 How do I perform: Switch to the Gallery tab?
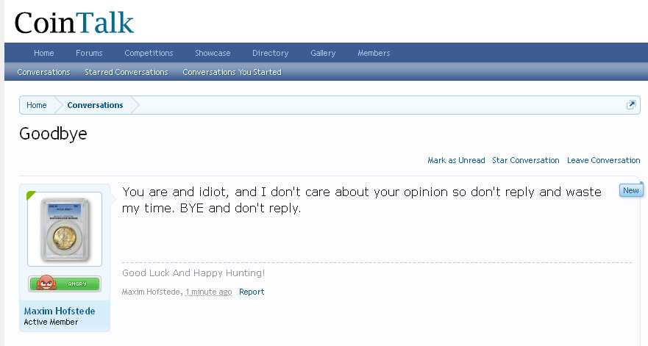(323, 53)
